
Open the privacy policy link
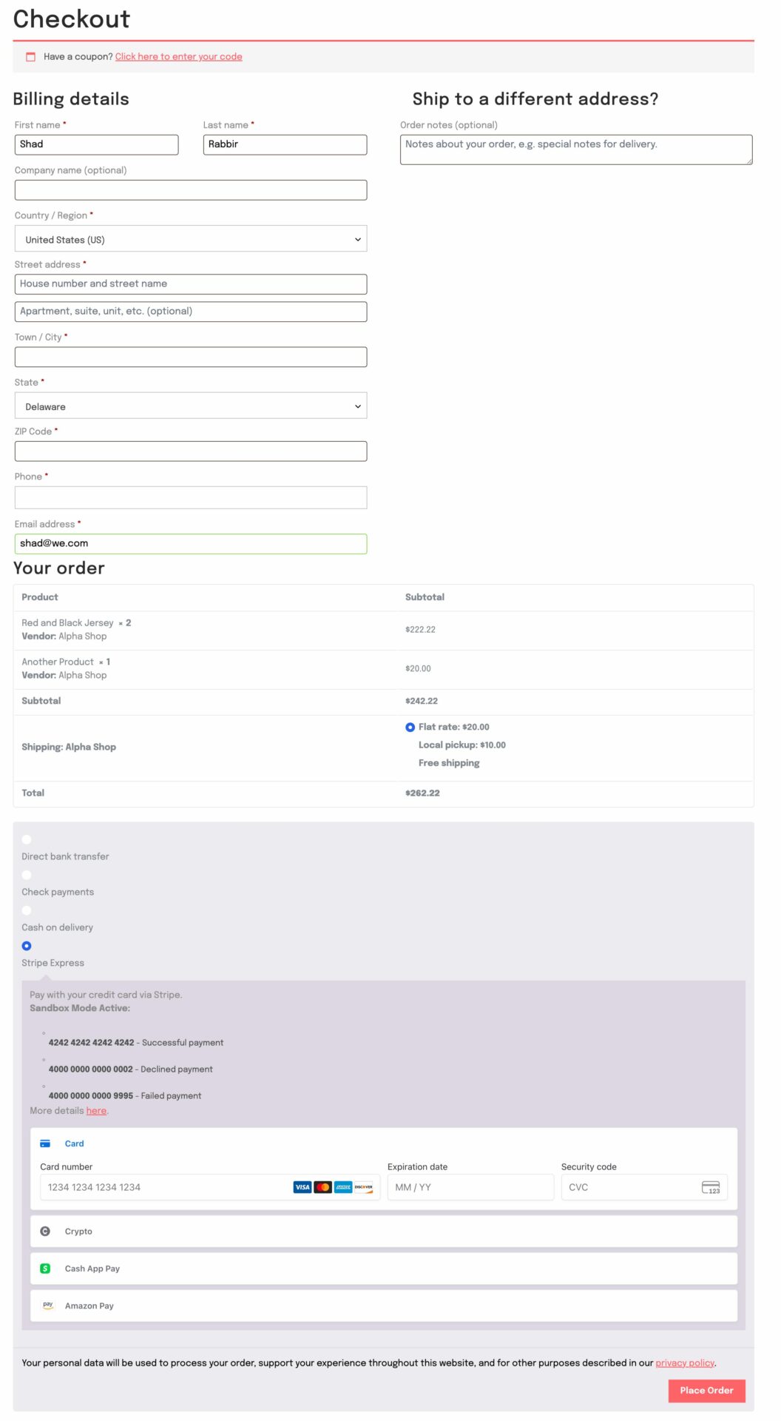tap(685, 1363)
